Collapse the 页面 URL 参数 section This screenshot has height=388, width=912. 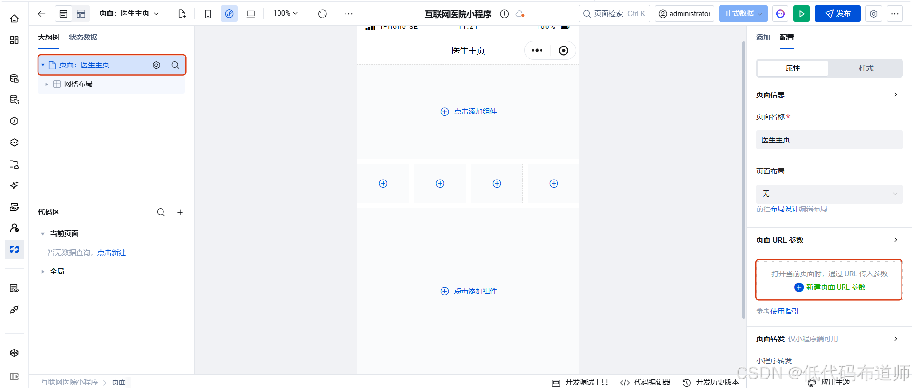click(x=896, y=240)
